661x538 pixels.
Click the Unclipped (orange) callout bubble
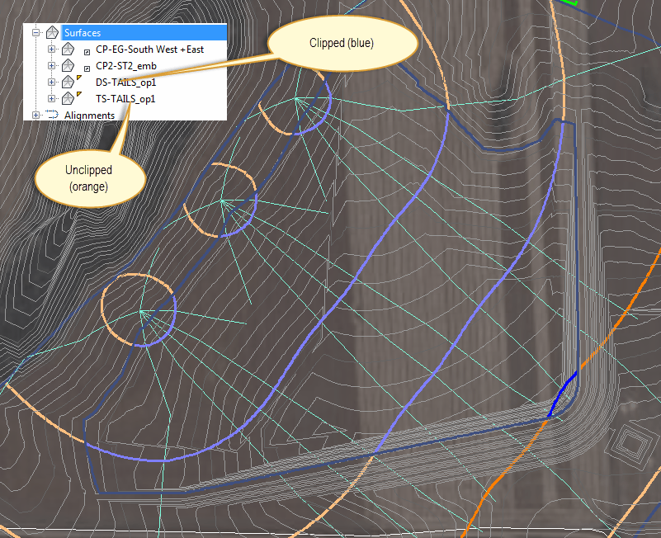90,177
